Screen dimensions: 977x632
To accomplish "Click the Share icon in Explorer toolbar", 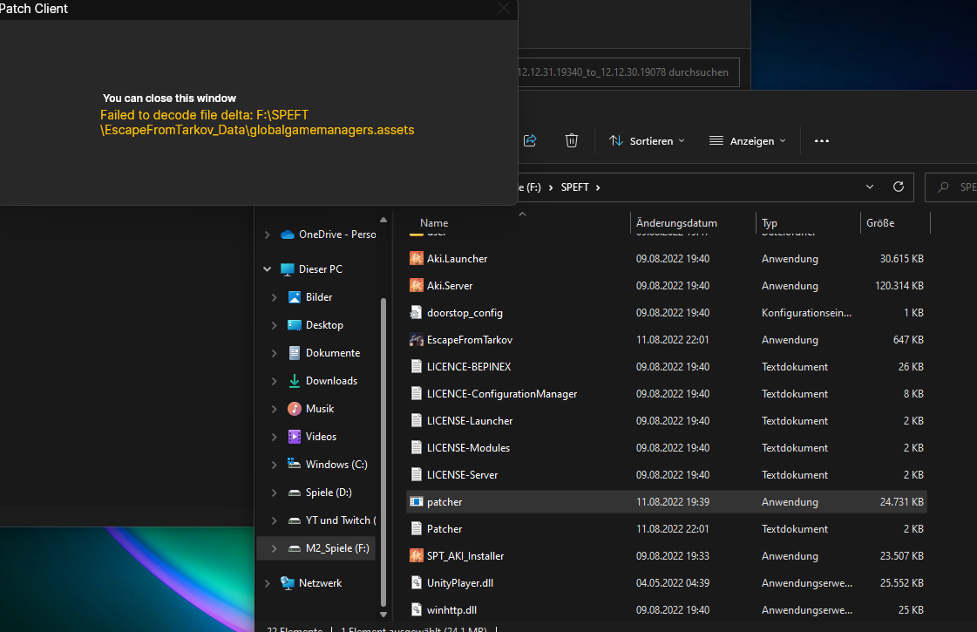I will pyautogui.click(x=530, y=141).
